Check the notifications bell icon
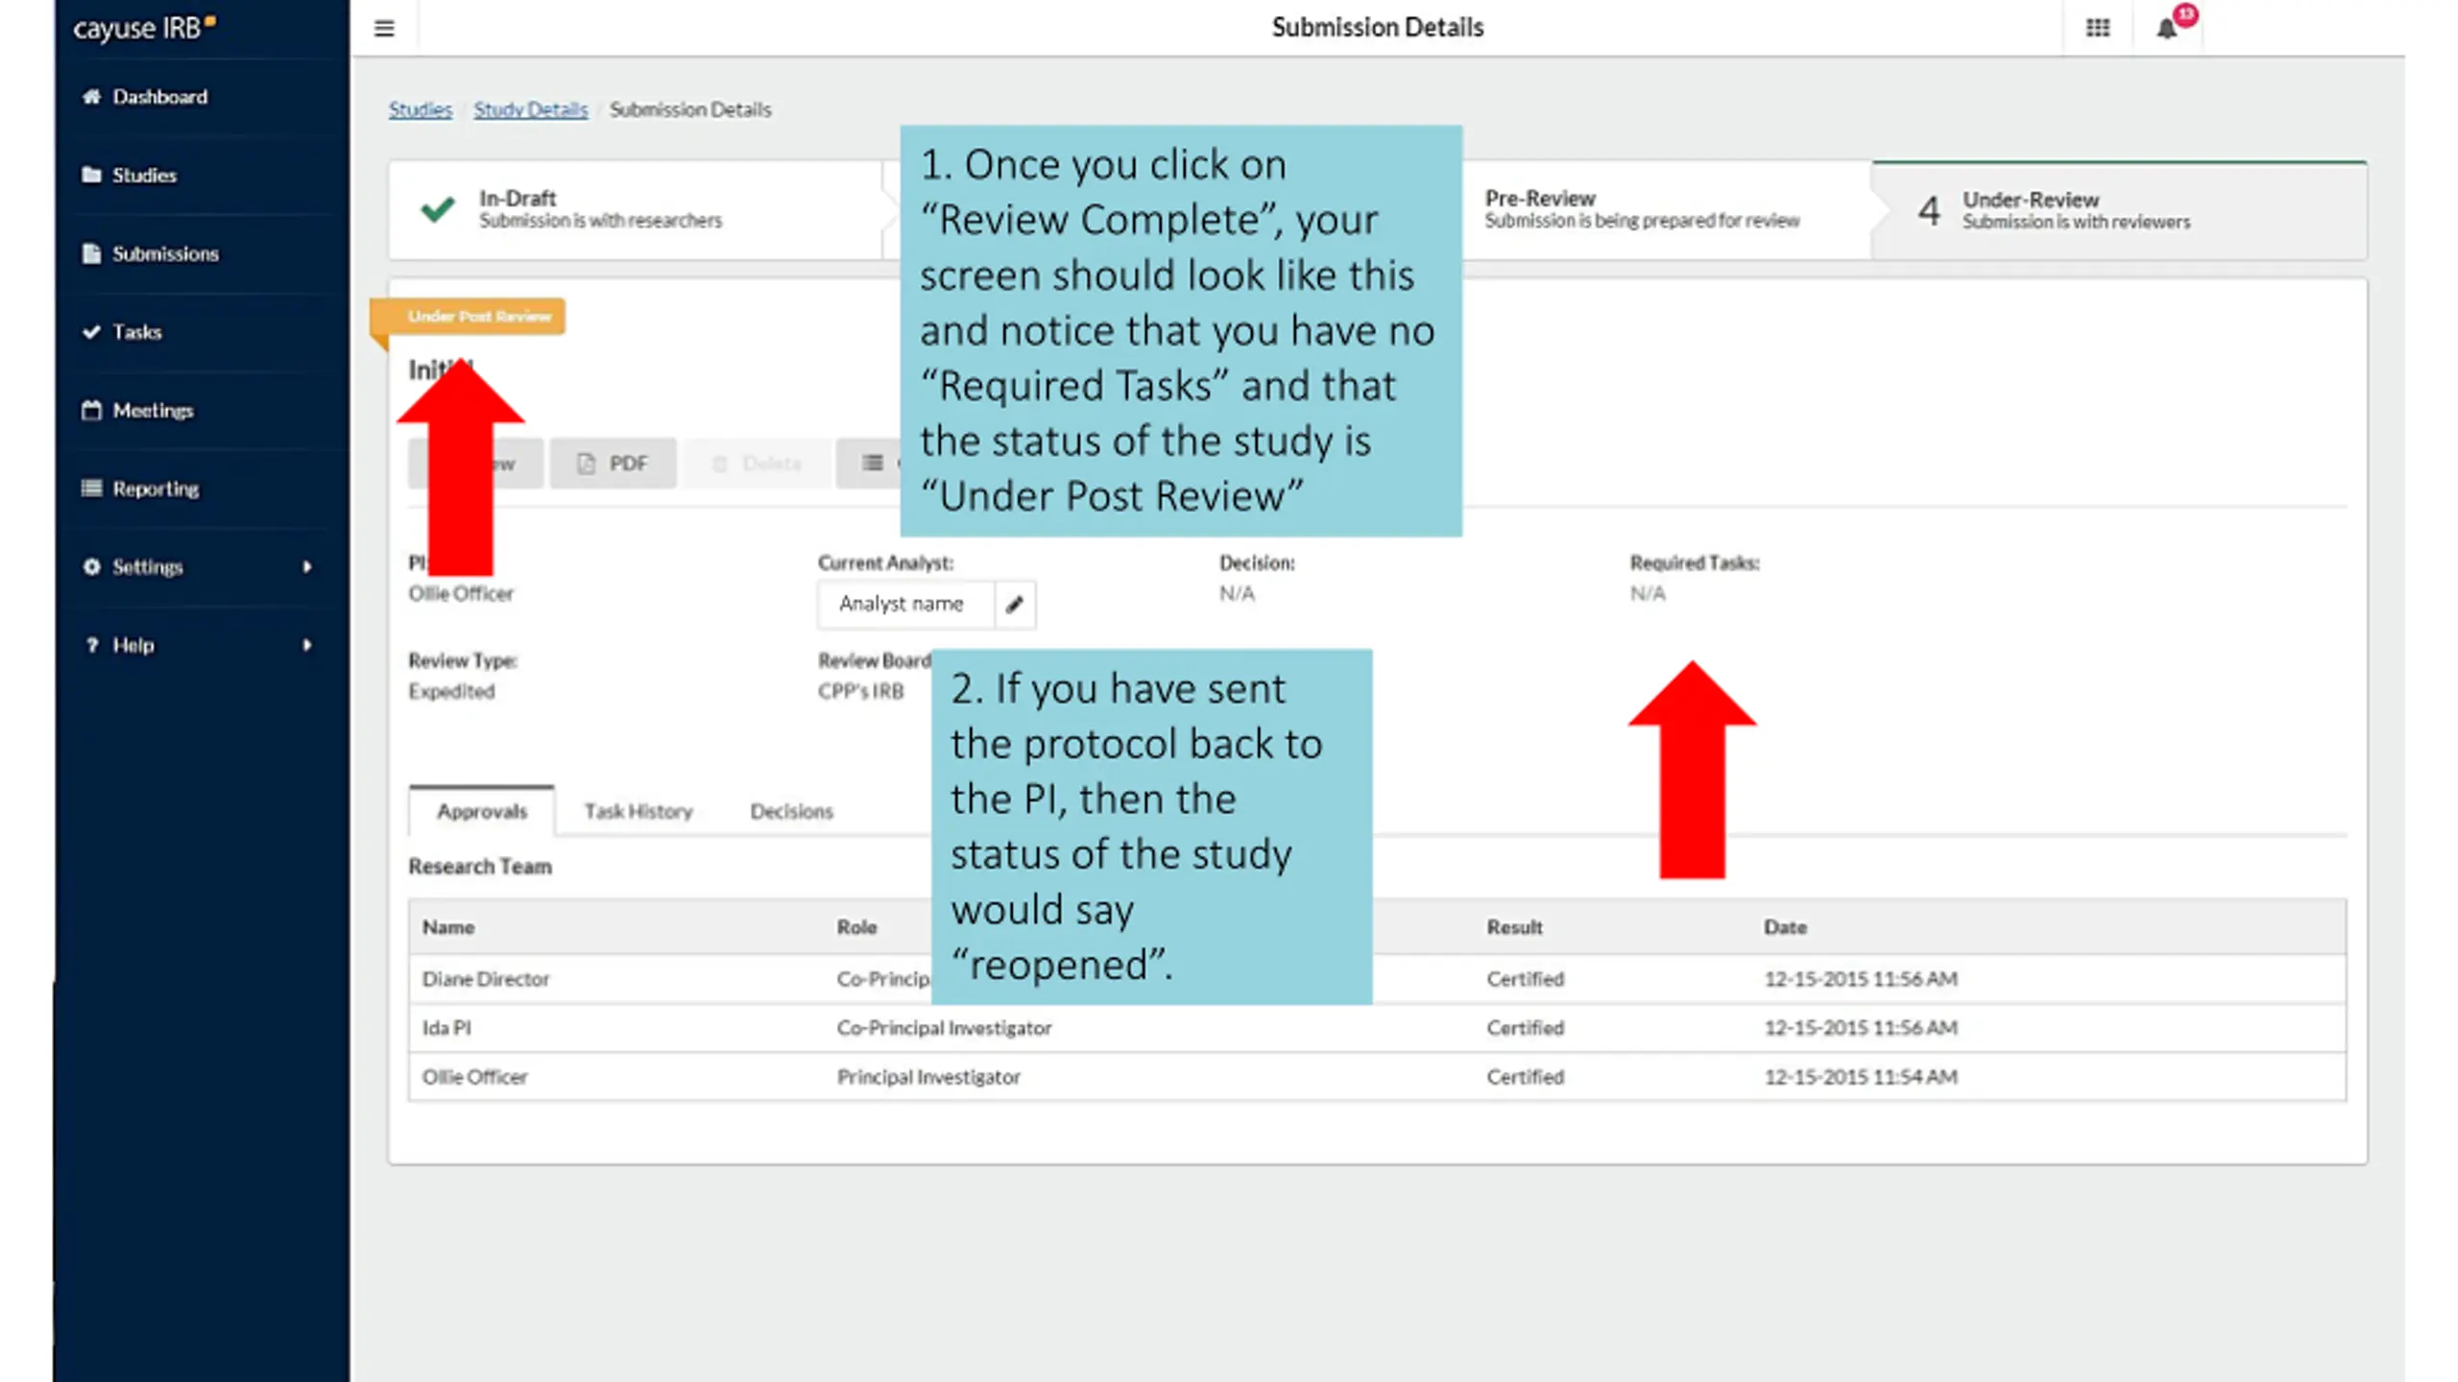The height and width of the screenshot is (1382, 2458). (2167, 29)
